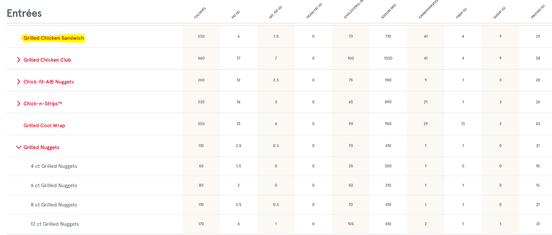Open the Grilled Cool Wrap link
552x235 pixels.
pyautogui.click(x=44, y=126)
